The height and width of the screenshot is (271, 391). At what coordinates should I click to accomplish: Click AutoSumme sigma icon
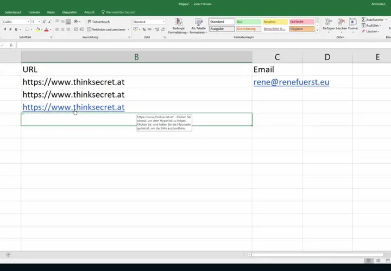(363, 20)
